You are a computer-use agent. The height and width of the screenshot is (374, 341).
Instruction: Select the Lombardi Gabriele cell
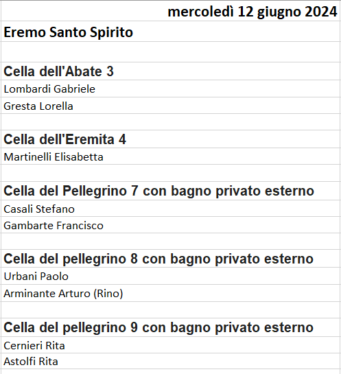tap(170, 89)
